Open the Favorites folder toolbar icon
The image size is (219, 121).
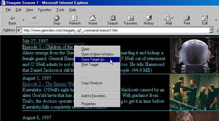131,18
